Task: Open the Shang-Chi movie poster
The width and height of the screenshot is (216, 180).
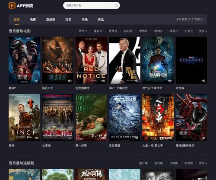Action: [158, 60]
